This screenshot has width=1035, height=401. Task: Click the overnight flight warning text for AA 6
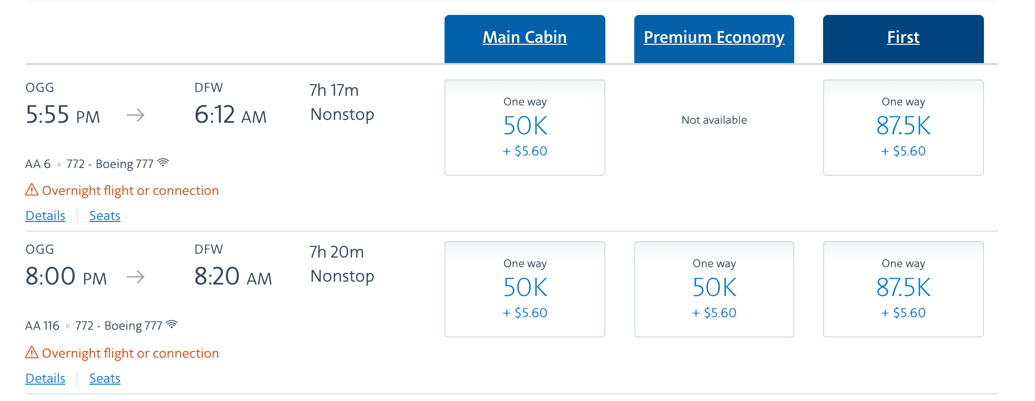pos(130,191)
